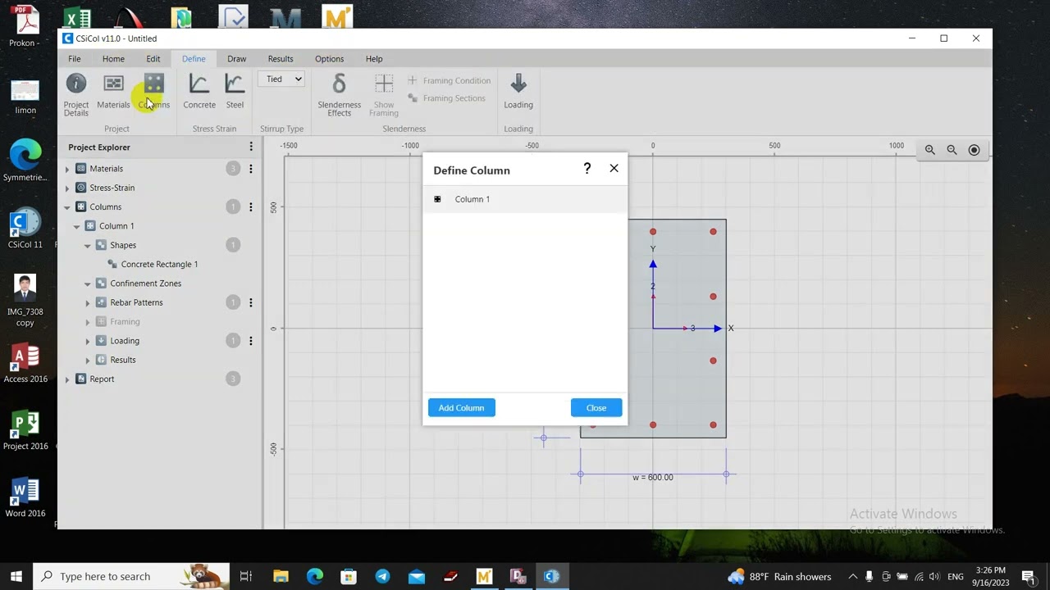Open Concrete stress strain settings
Screen dimensions: 1050x590
point(199,92)
